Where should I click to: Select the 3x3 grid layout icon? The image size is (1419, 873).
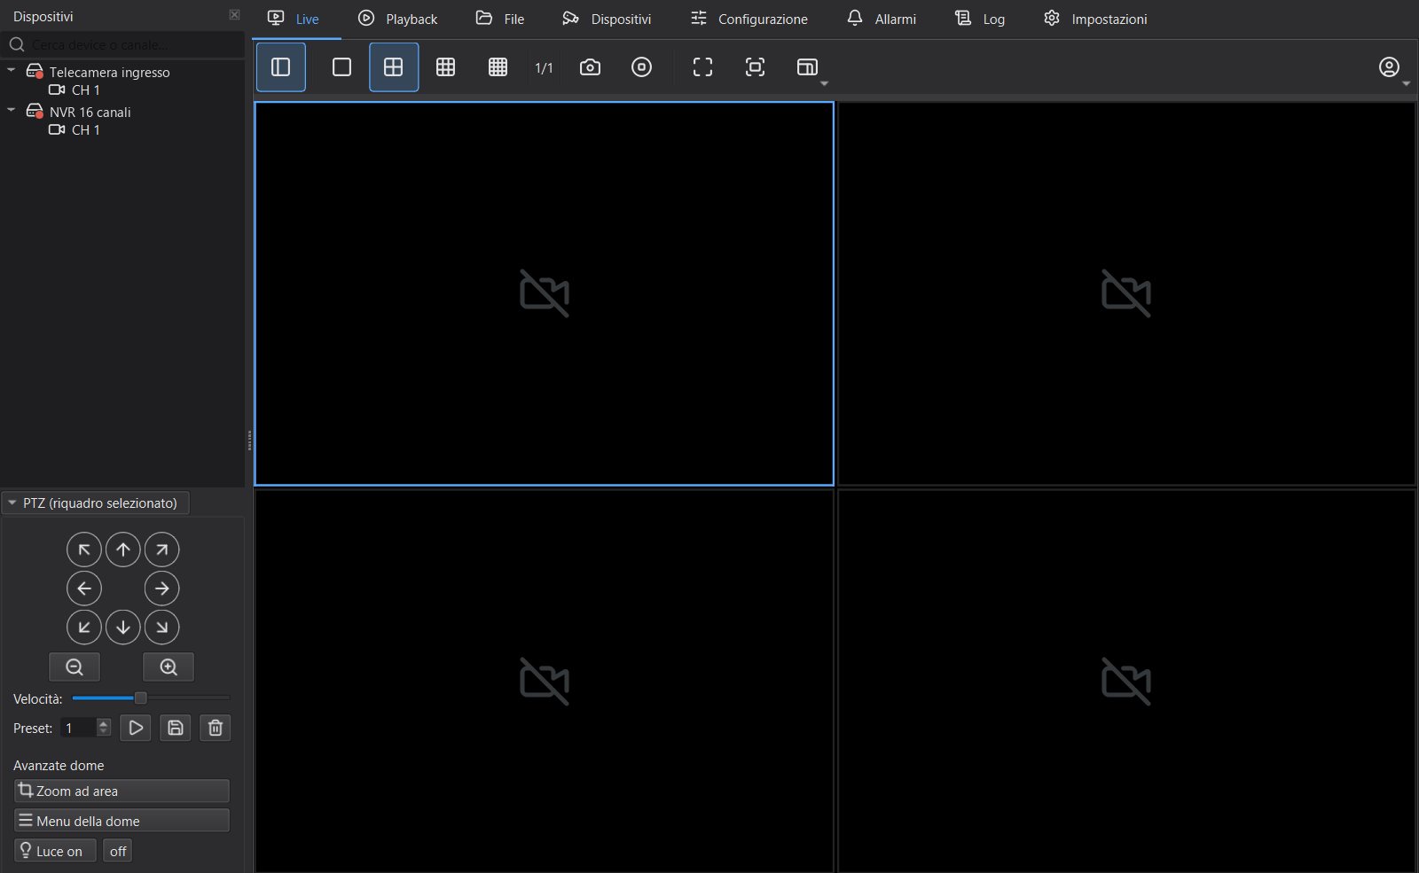coord(445,67)
